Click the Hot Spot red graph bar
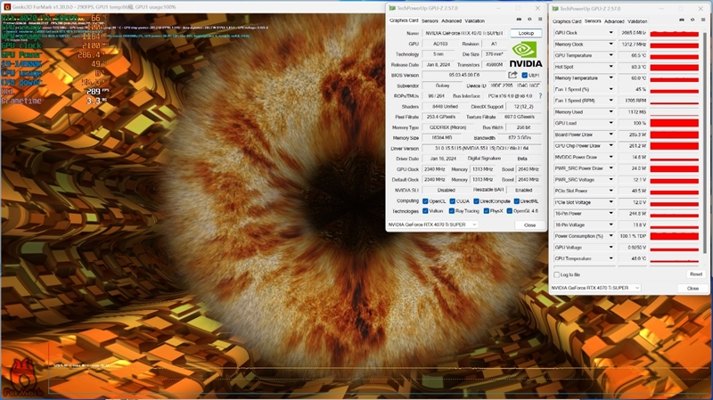Viewport: 713px width, 400px height. [675, 67]
